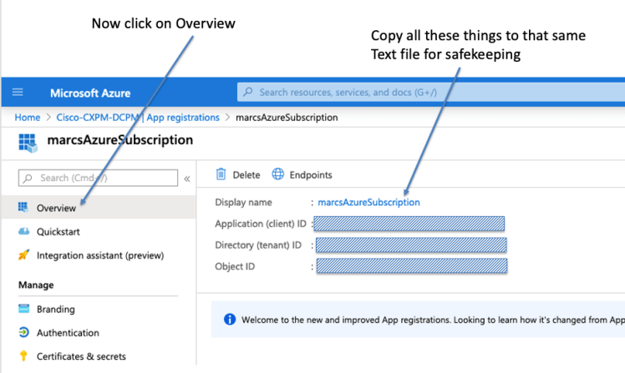Click the Manage section heading
The width and height of the screenshot is (625, 373).
[36, 285]
